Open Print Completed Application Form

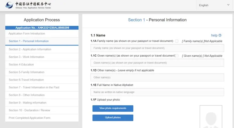pyautogui.click(x=29, y=118)
